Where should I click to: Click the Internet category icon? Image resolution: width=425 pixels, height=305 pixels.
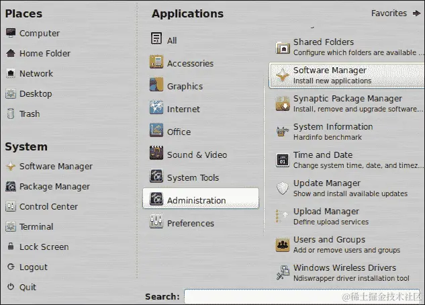[156, 107]
